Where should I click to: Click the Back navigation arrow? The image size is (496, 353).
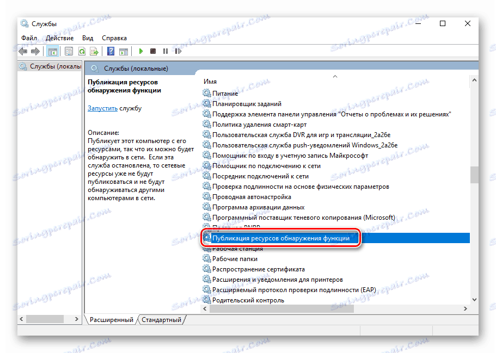[22, 51]
